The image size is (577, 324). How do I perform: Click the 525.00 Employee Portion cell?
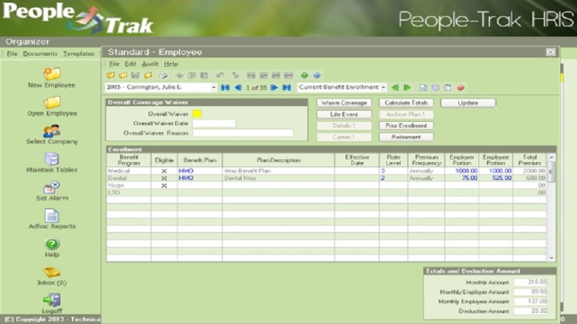[496, 178]
